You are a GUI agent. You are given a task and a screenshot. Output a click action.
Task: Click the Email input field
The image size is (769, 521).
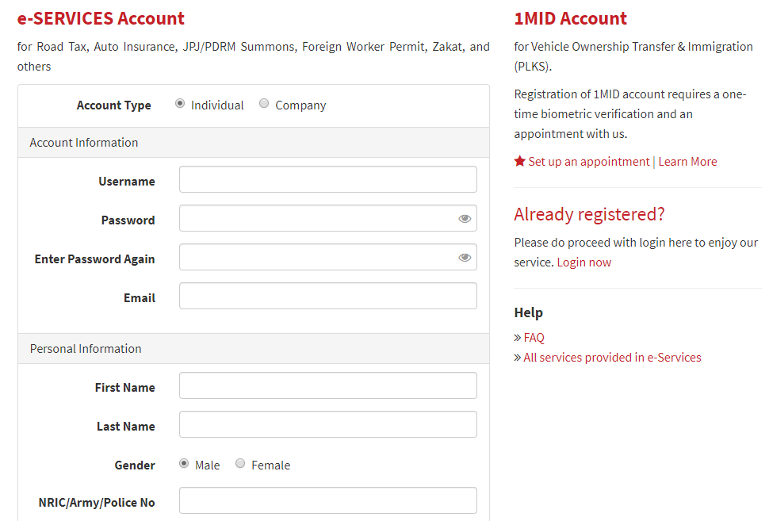[327, 296]
